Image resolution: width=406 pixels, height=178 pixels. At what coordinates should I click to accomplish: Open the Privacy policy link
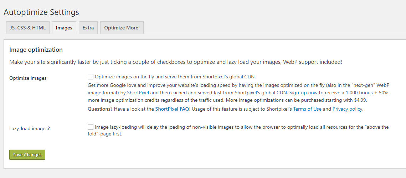(x=347, y=109)
